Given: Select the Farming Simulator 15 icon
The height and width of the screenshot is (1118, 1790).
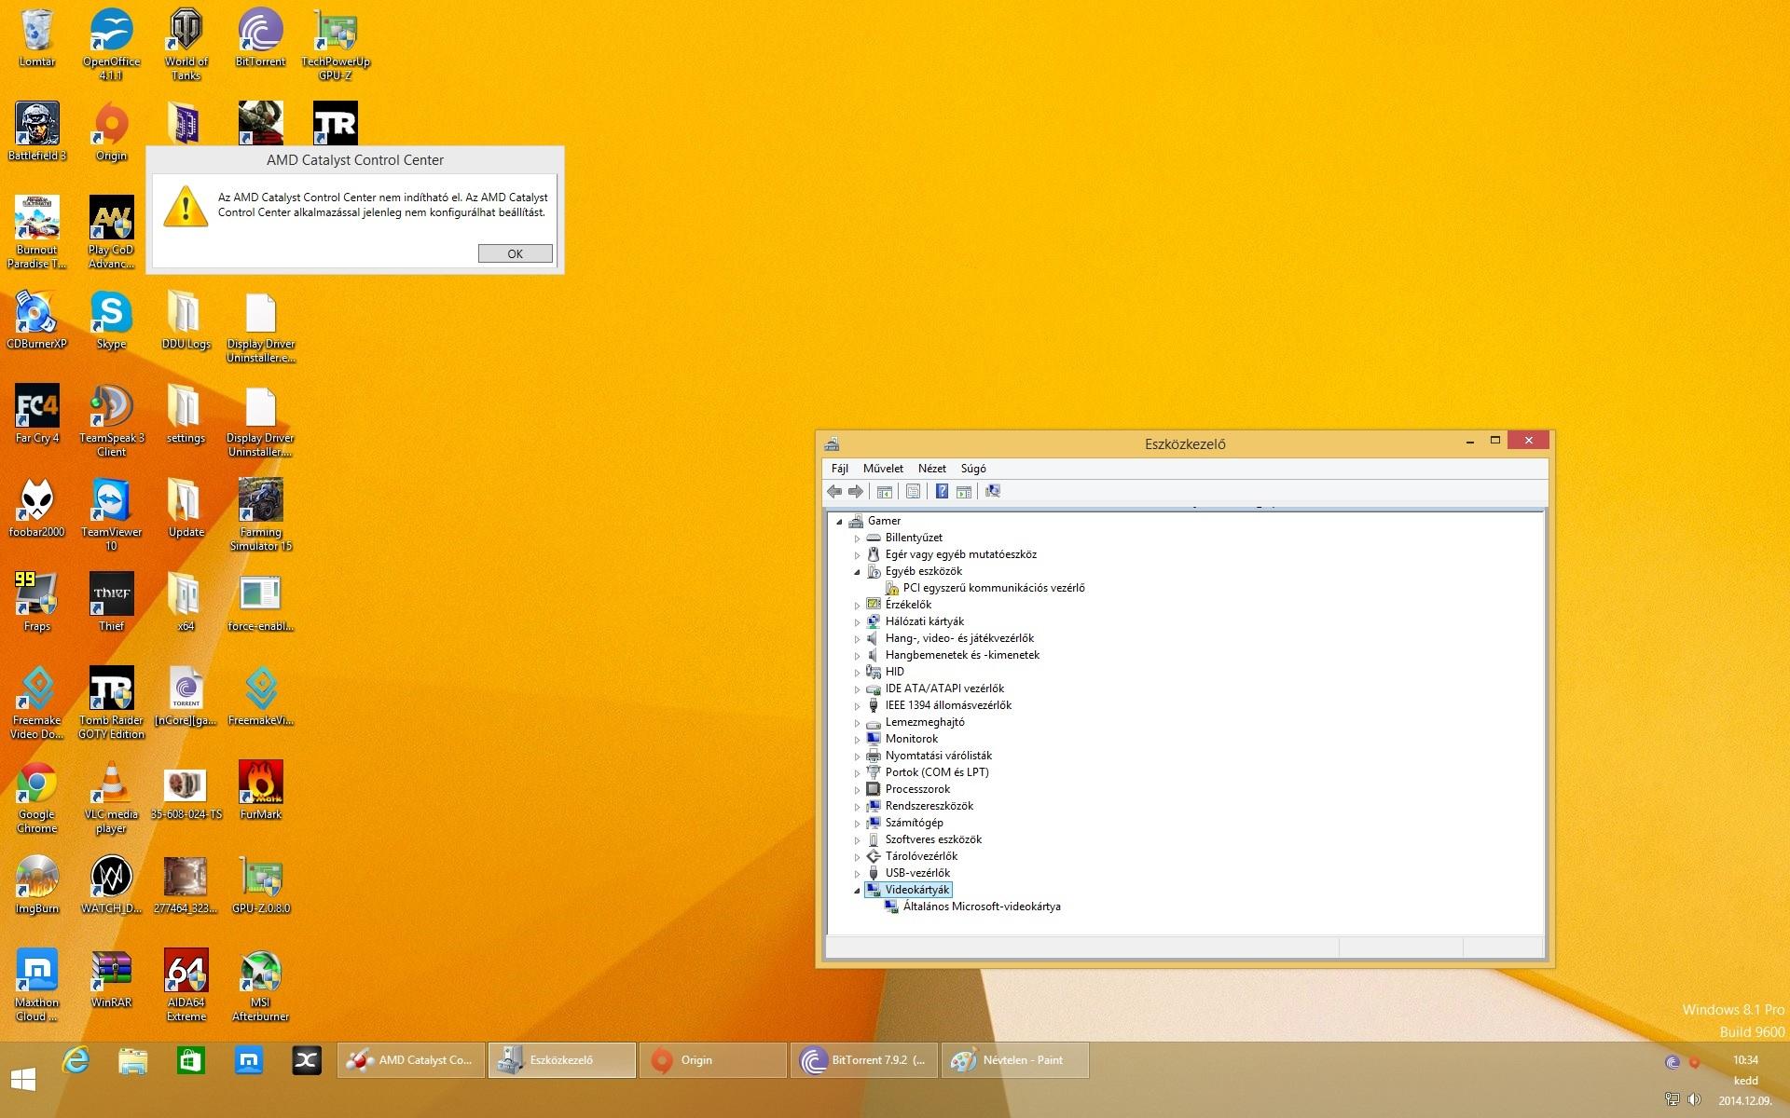Looking at the screenshot, I should pyautogui.click(x=260, y=514).
